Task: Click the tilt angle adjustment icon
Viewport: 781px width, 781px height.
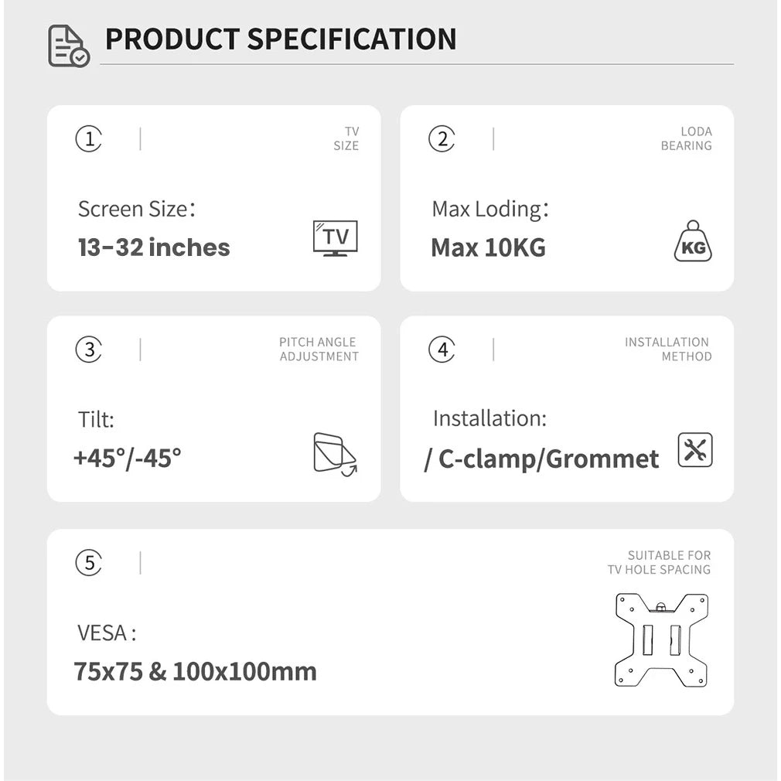Action: pyautogui.click(x=335, y=454)
